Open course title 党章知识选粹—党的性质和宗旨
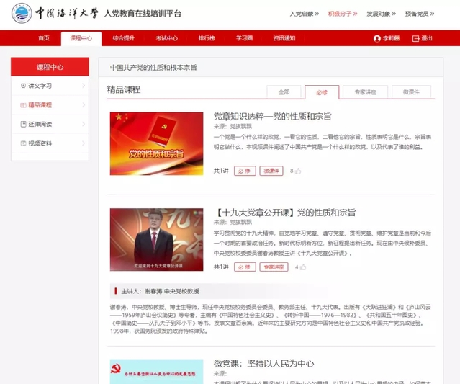The image size is (460, 384). 272,116
